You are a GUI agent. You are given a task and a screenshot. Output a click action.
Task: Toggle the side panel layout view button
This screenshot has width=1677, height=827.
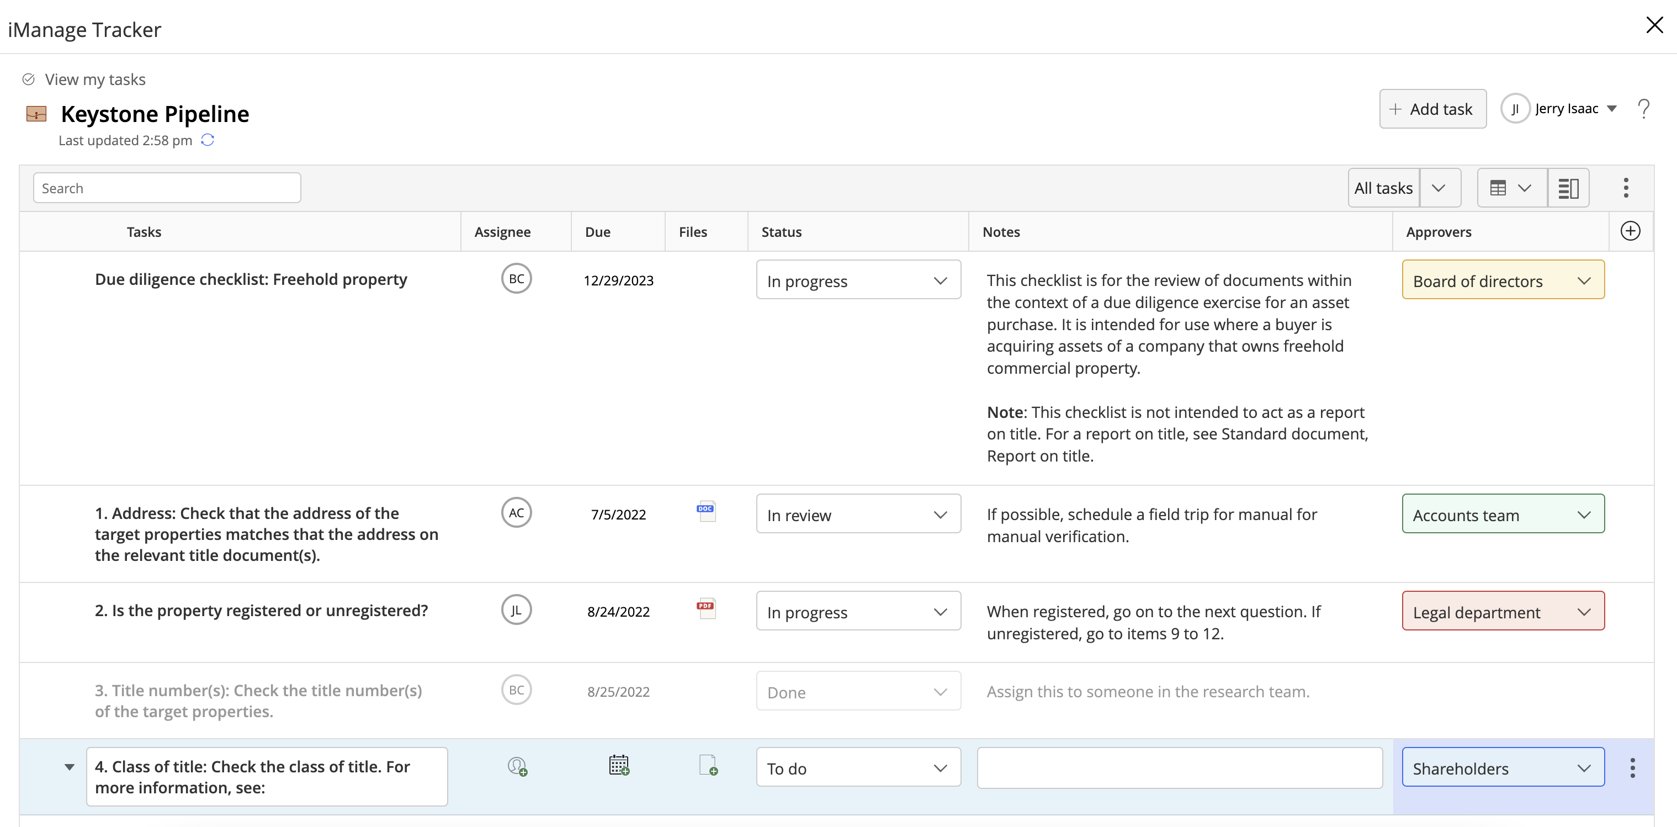1568,188
